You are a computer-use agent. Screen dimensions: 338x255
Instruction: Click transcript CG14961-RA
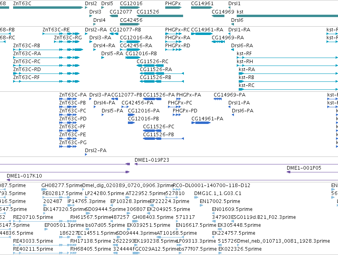point(207,29)
